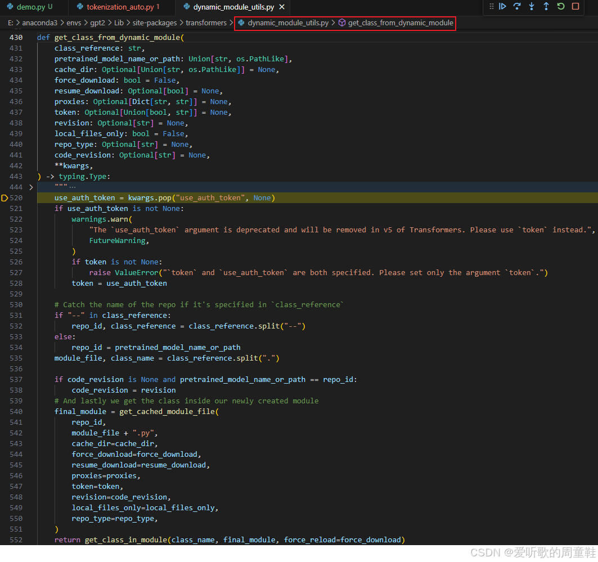This screenshot has width=598, height=562.
Task: Click the function symbol icon in breadcrumb
Action: pyautogui.click(x=342, y=23)
